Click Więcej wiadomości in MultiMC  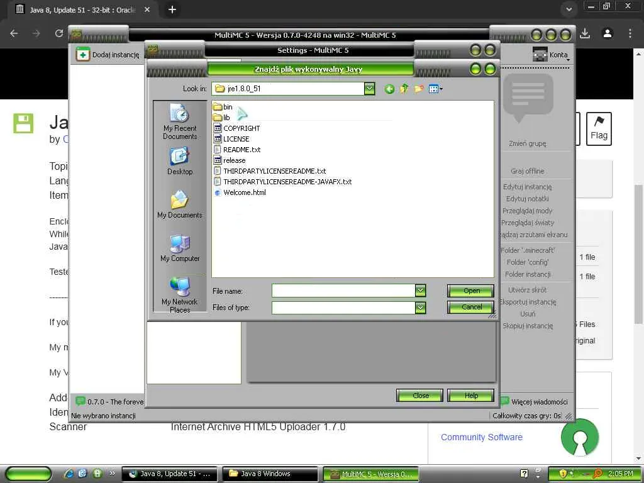pyautogui.click(x=535, y=402)
